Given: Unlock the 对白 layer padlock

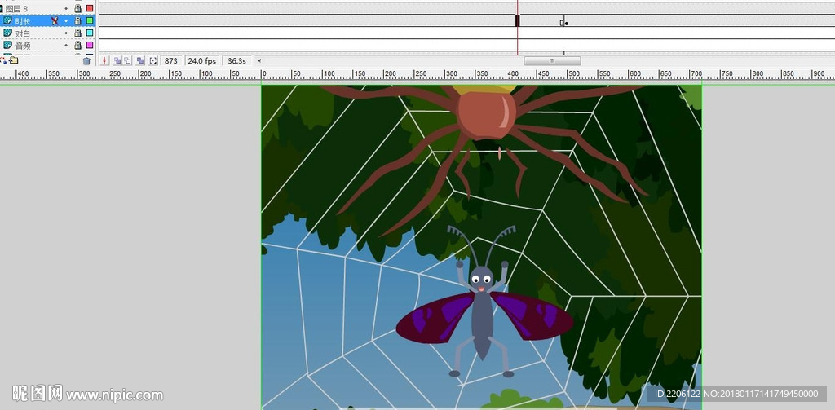Looking at the screenshot, I should coord(77,33).
